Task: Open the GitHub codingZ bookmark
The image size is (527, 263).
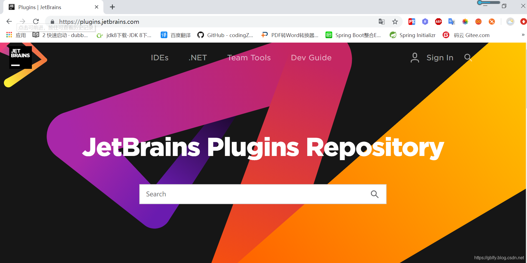Action: 225,35
